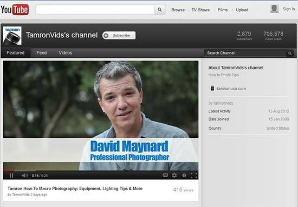The image size is (298, 207).
Task: Select the 706,578 video views count
Action: tap(273, 36)
